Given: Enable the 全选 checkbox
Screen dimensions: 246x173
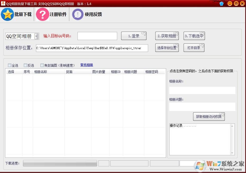Looking at the screenshot, I should pyautogui.click(x=10, y=65).
